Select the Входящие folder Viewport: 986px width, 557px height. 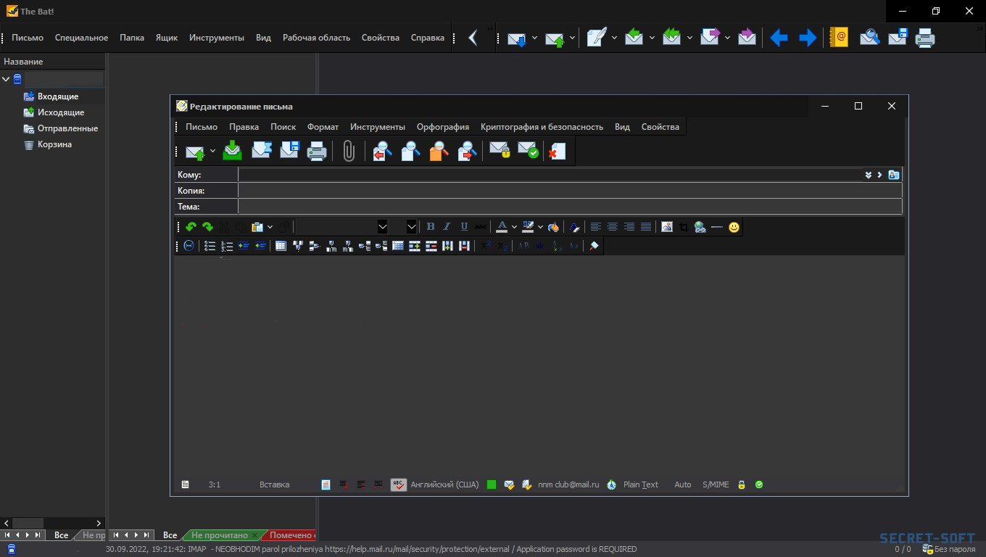(58, 96)
